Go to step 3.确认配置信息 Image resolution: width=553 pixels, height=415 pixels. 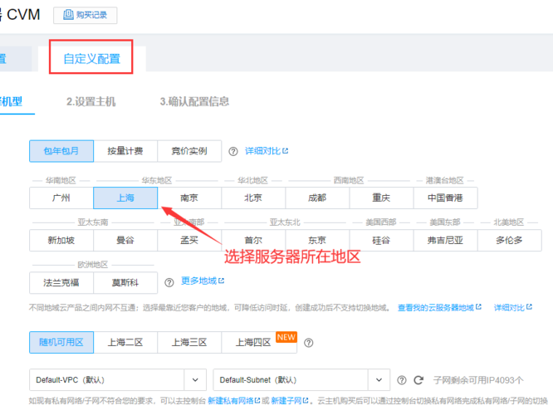194,102
